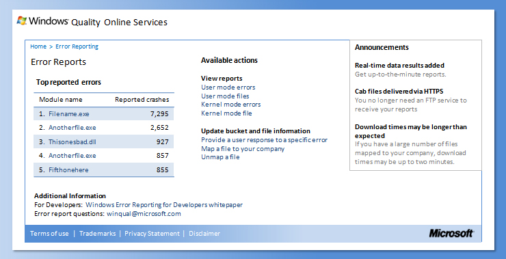Provide a user response to a specific error
This screenshot has height=259, width=506.
(265, 140)
